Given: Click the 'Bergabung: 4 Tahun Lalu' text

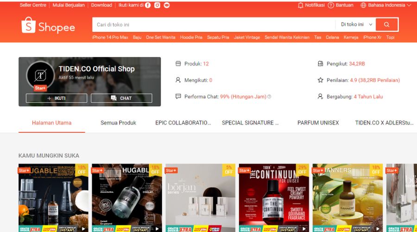Looking at the screenshot, I should point(355,97).
